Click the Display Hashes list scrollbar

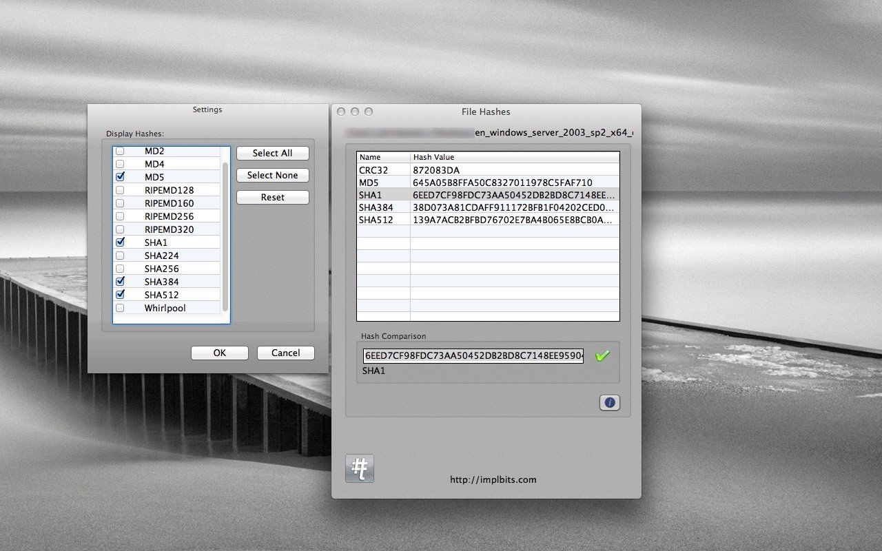point(225,234)
